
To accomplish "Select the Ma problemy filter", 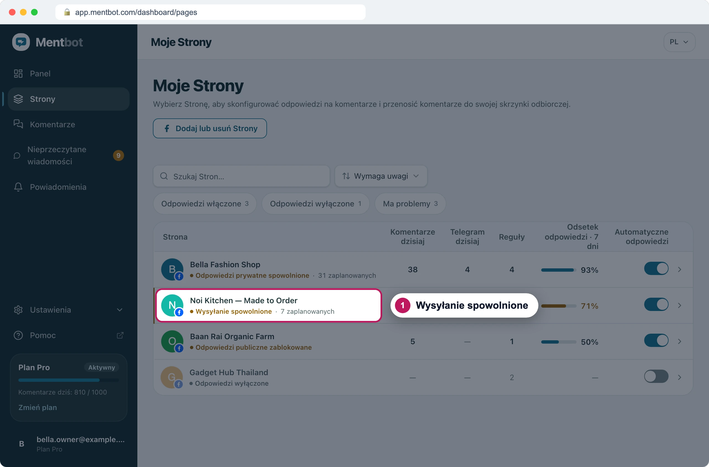I will point(410,204).
